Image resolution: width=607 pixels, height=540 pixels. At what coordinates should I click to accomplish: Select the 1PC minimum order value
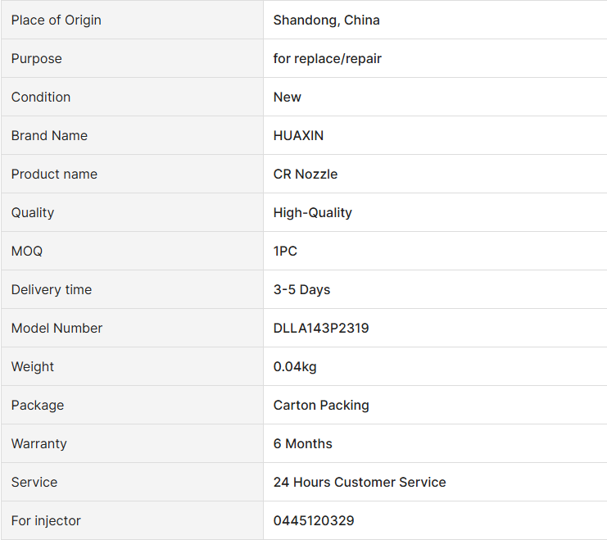pyautogui.click(x=285, y=251)
